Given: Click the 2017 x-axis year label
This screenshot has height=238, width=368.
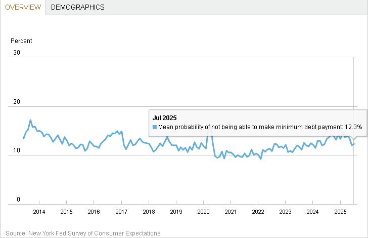Looking at the screenshot, I should (x=121, y=212).
